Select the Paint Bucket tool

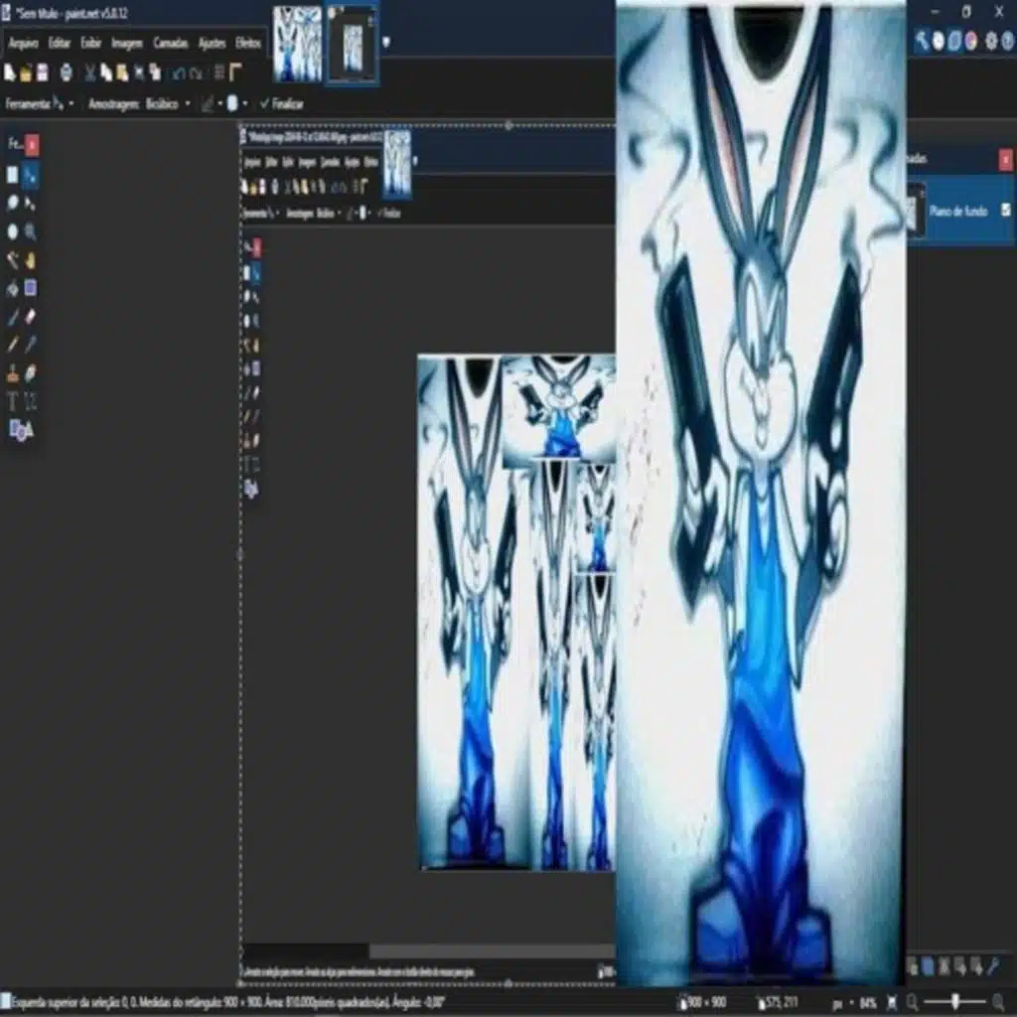[x=13, y=288]
